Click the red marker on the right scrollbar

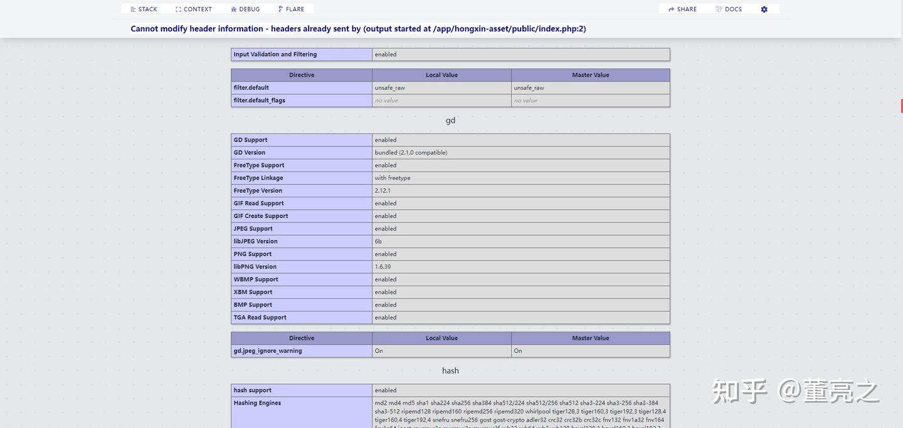(901, 105)
